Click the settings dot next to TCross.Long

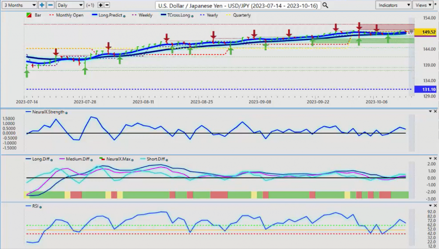[x=192, y=16]
